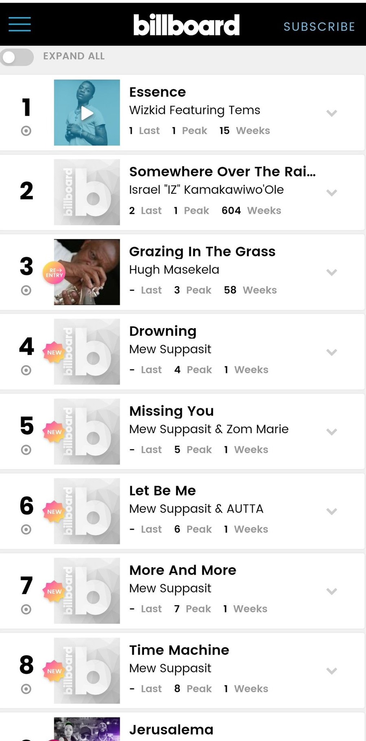The width and height of the screenshot is (366, 741).
Task: Click the Billboard logo
Action: pos(187,25)
